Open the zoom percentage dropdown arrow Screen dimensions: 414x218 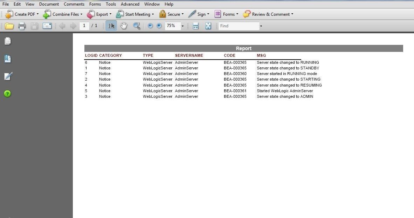click(x=182, y=26)
